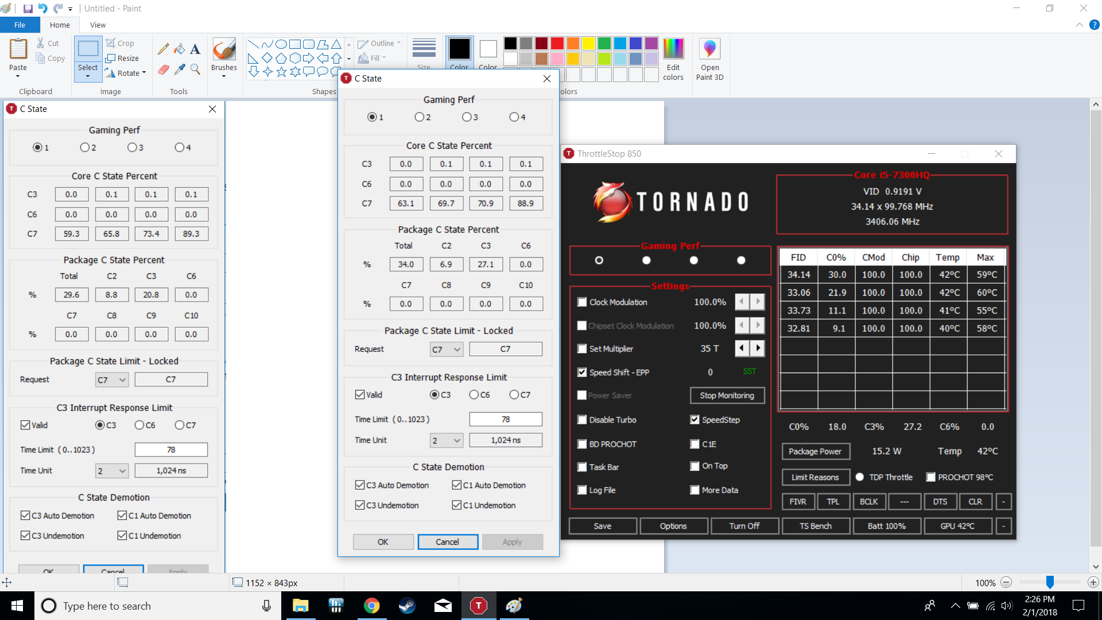1102x620 pixels.
Task: Select Gaming Perf option 3 in the center dialog
Action: pyautogui.click(x=467, y=117)
